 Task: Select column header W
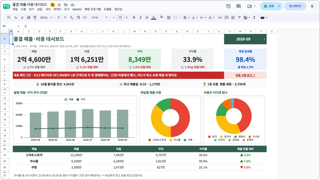pos(240,31)
